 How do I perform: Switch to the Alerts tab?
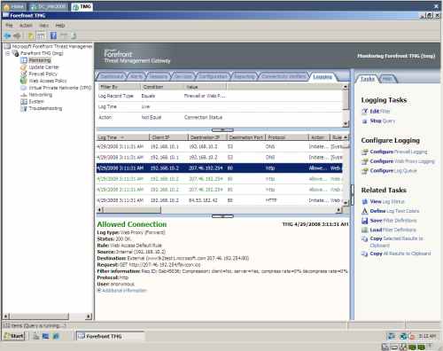point(136,76)
